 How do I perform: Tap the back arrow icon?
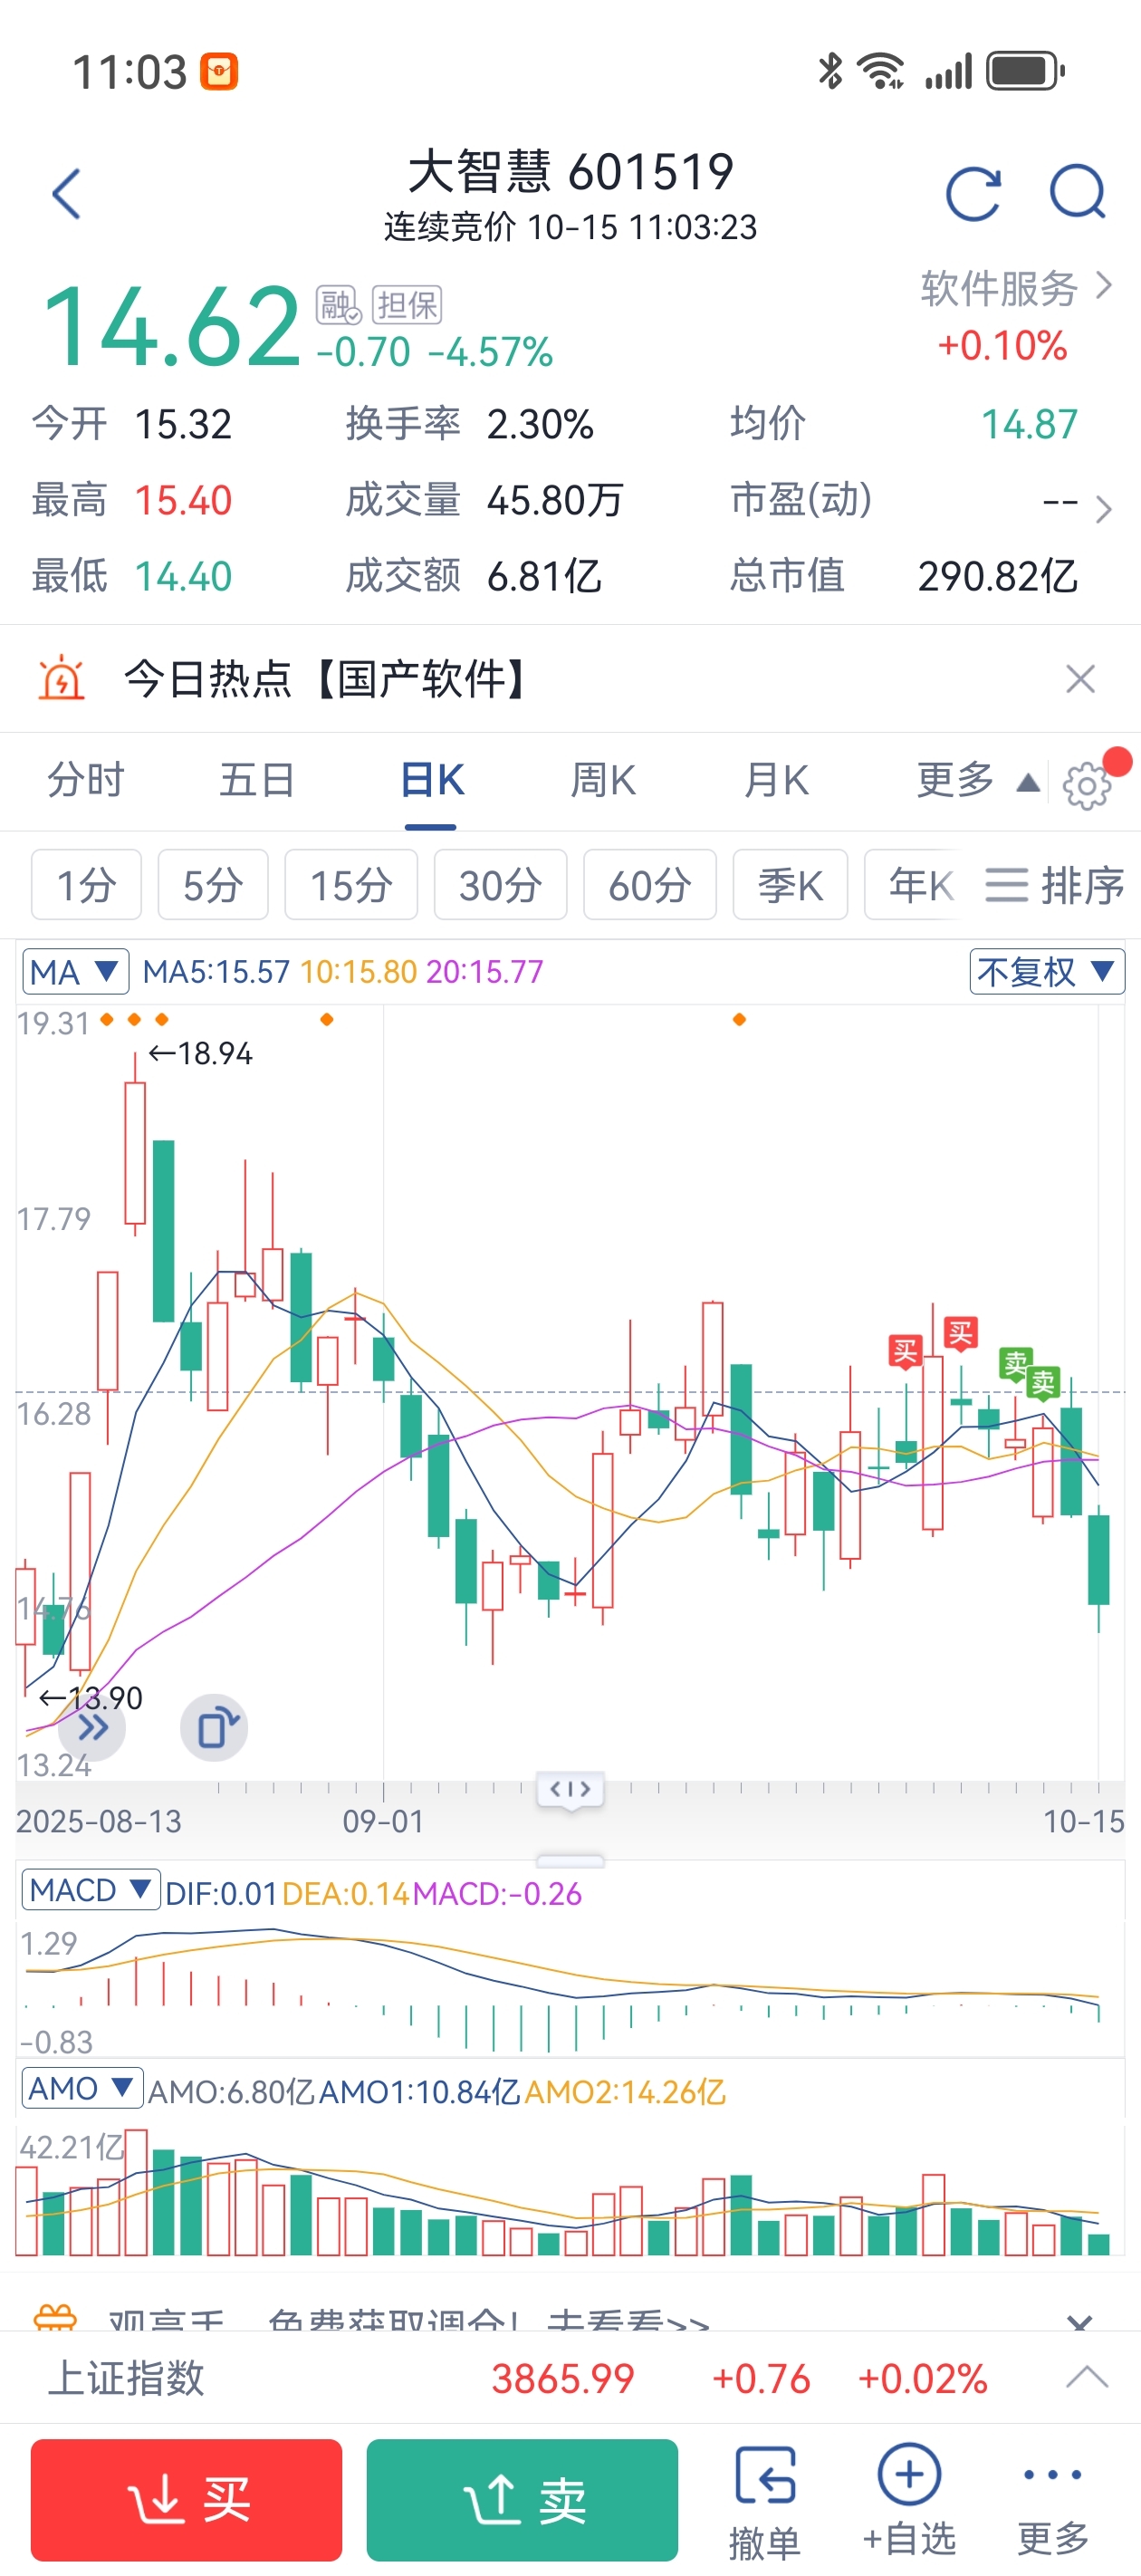[x=66, y=194]
